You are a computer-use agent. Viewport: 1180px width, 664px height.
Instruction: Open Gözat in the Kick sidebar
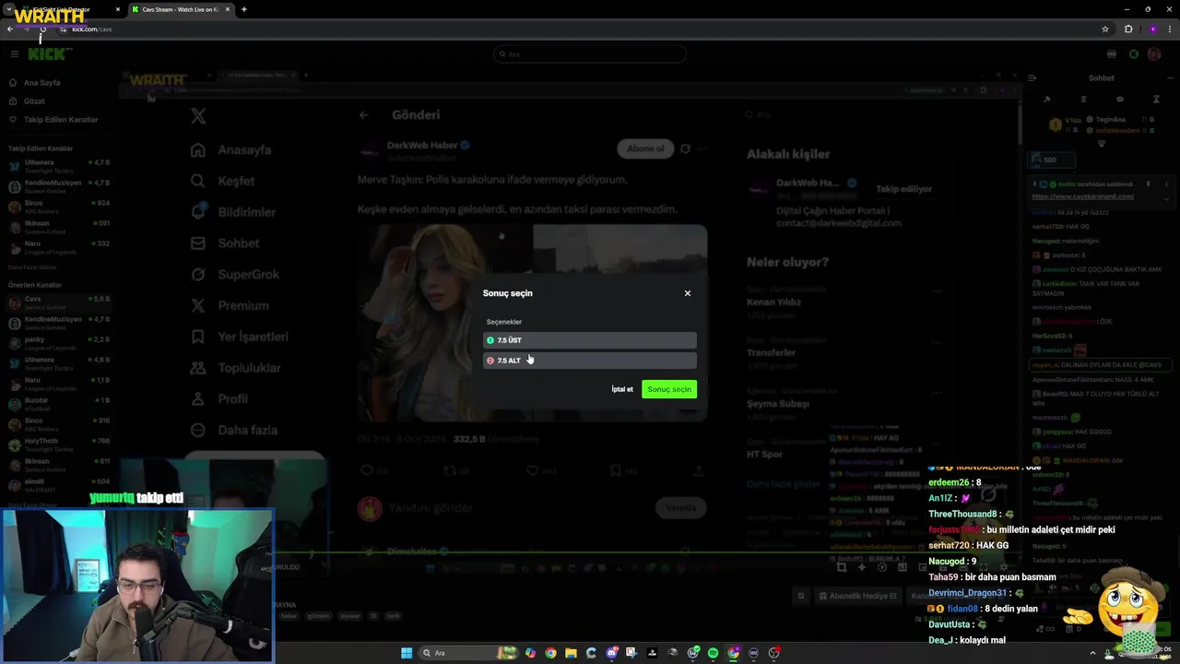coord(34,101)
